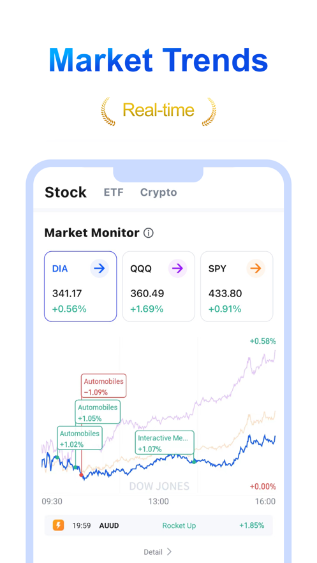This screenshot has width=317, height=563.
Task: Select the Stock tab
Action: tap(65, 193)
